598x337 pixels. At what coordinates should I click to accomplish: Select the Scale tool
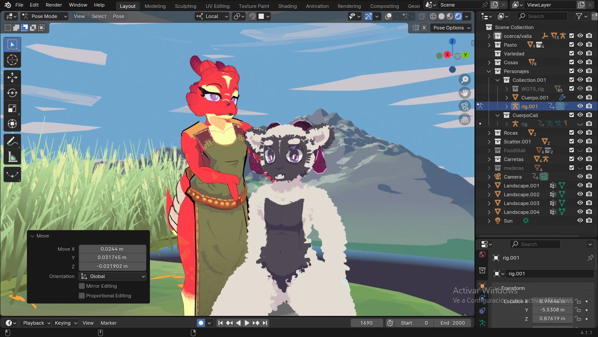point(12,109)
